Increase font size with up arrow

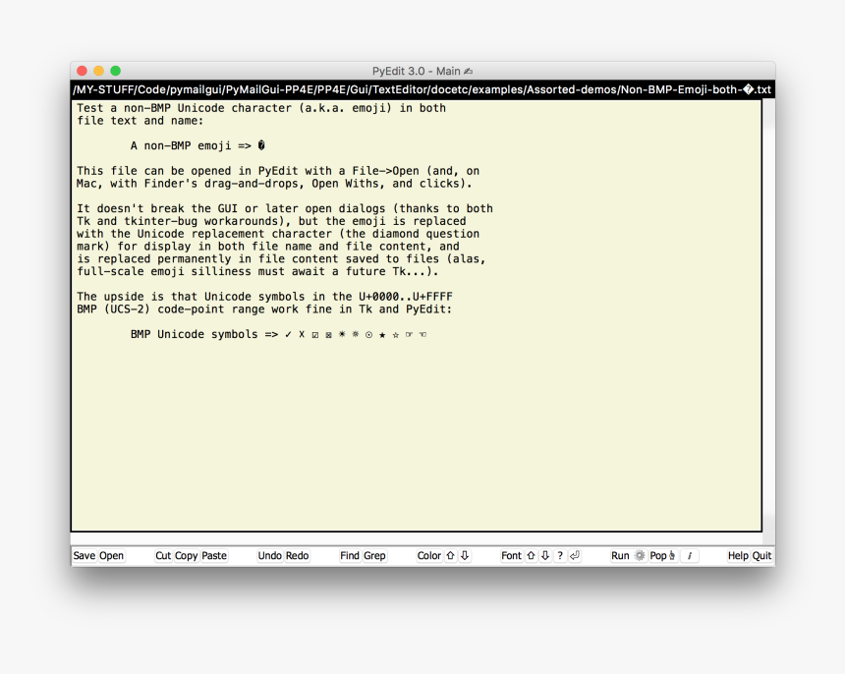[x=531, y=555]
